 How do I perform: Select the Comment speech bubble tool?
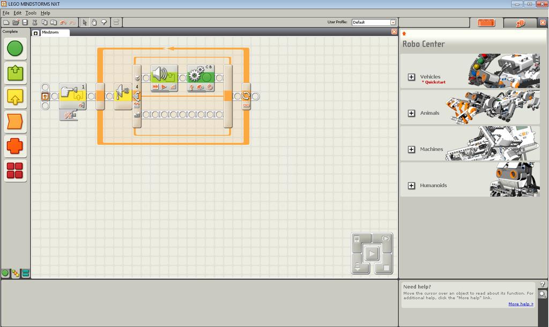point(104,23)
